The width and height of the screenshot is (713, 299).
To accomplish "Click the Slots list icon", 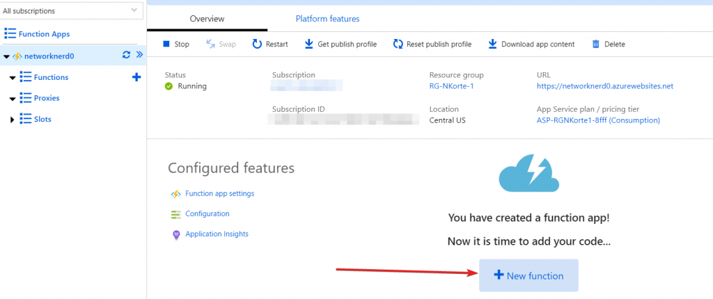I will (26, 119).
